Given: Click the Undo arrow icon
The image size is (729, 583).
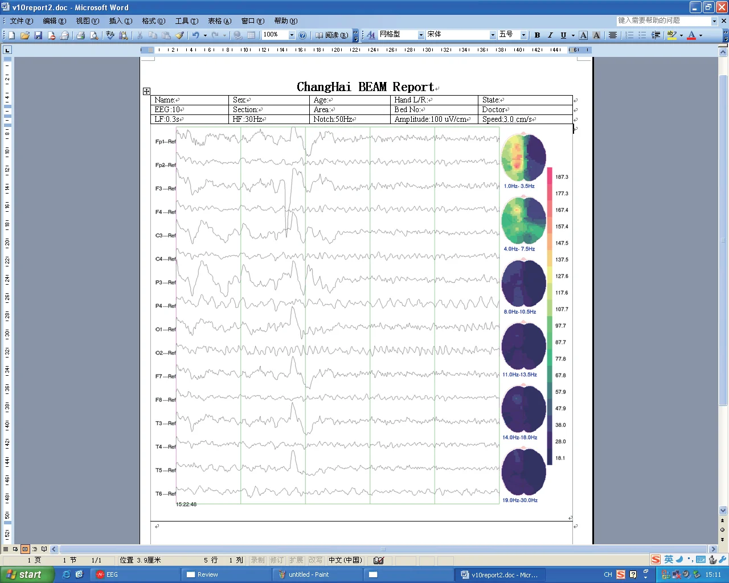Looking at the screenshot, I should [x=195, y=35].
